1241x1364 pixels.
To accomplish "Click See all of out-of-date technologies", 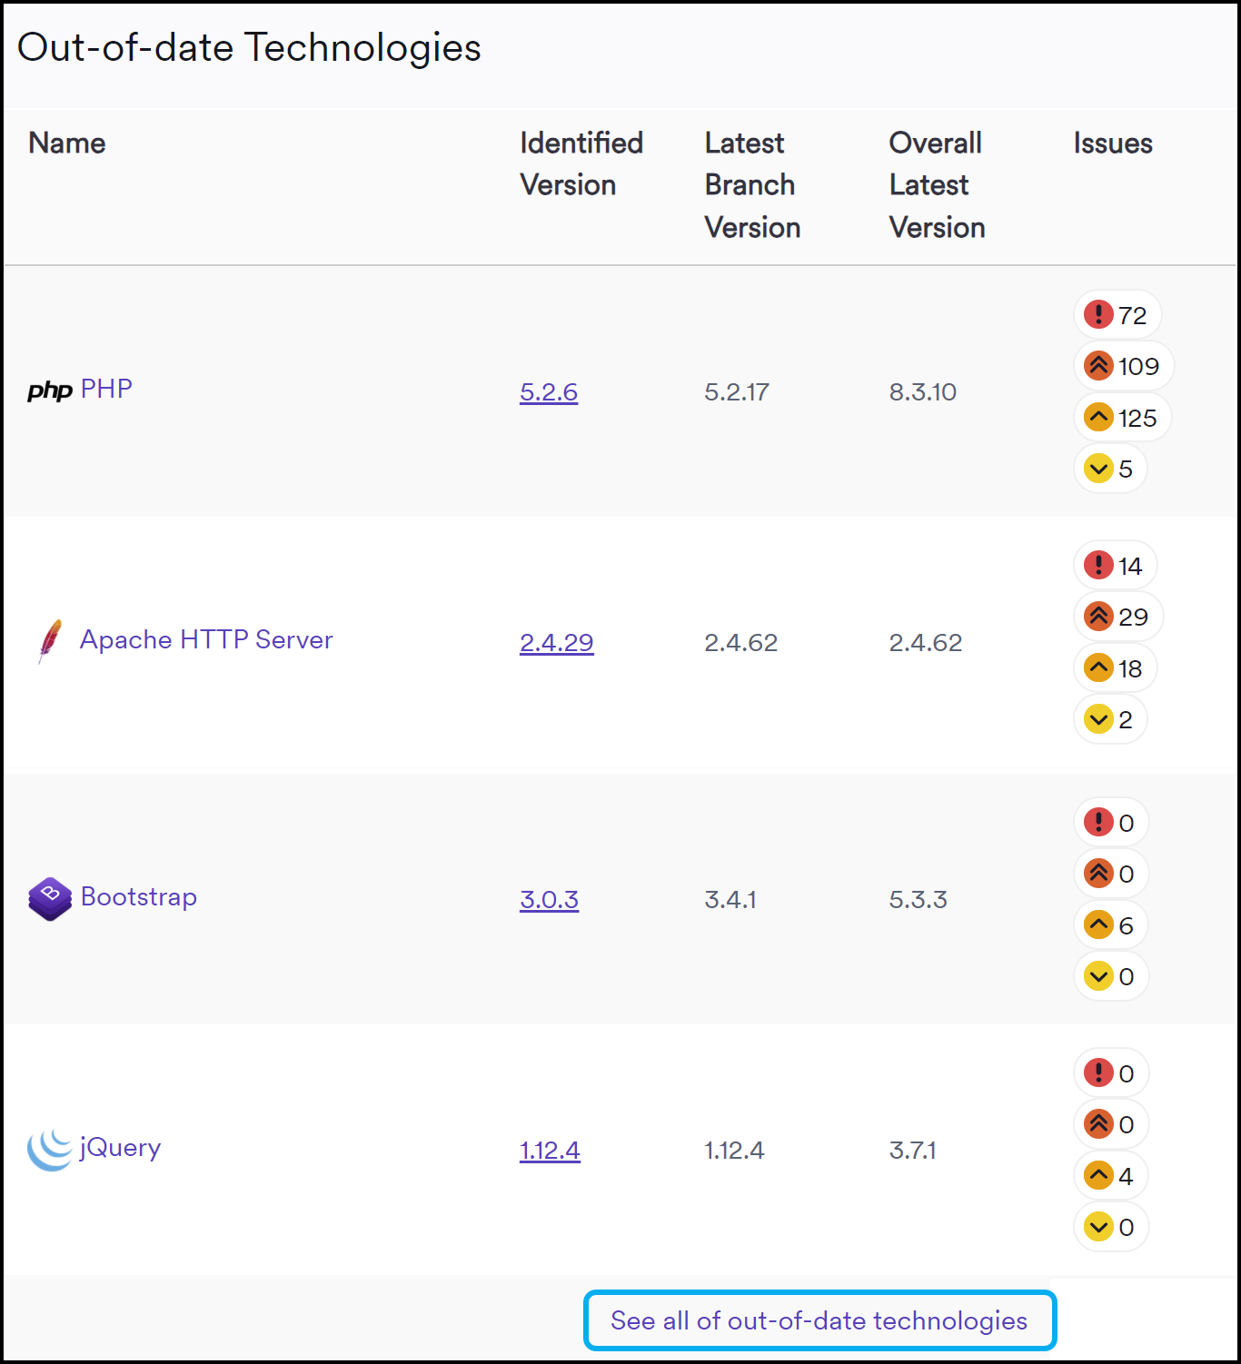I will click(819, 1320).
